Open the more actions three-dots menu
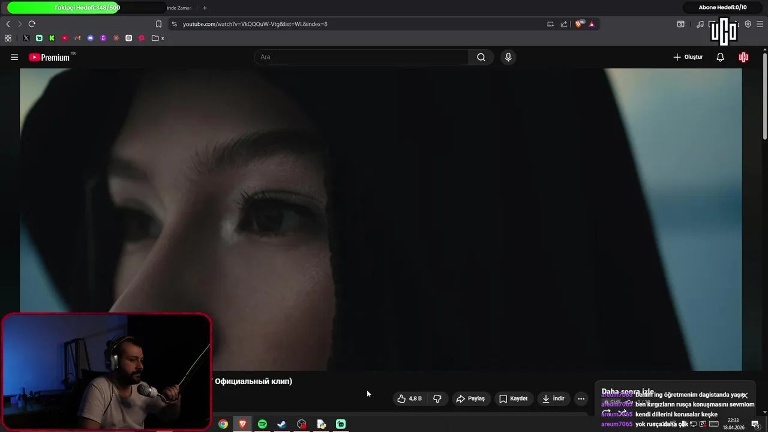 [x=581, y=398]
